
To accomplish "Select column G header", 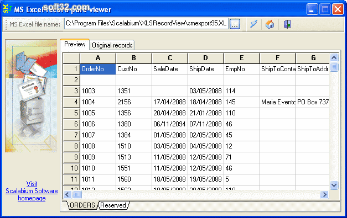I will 313,58.
